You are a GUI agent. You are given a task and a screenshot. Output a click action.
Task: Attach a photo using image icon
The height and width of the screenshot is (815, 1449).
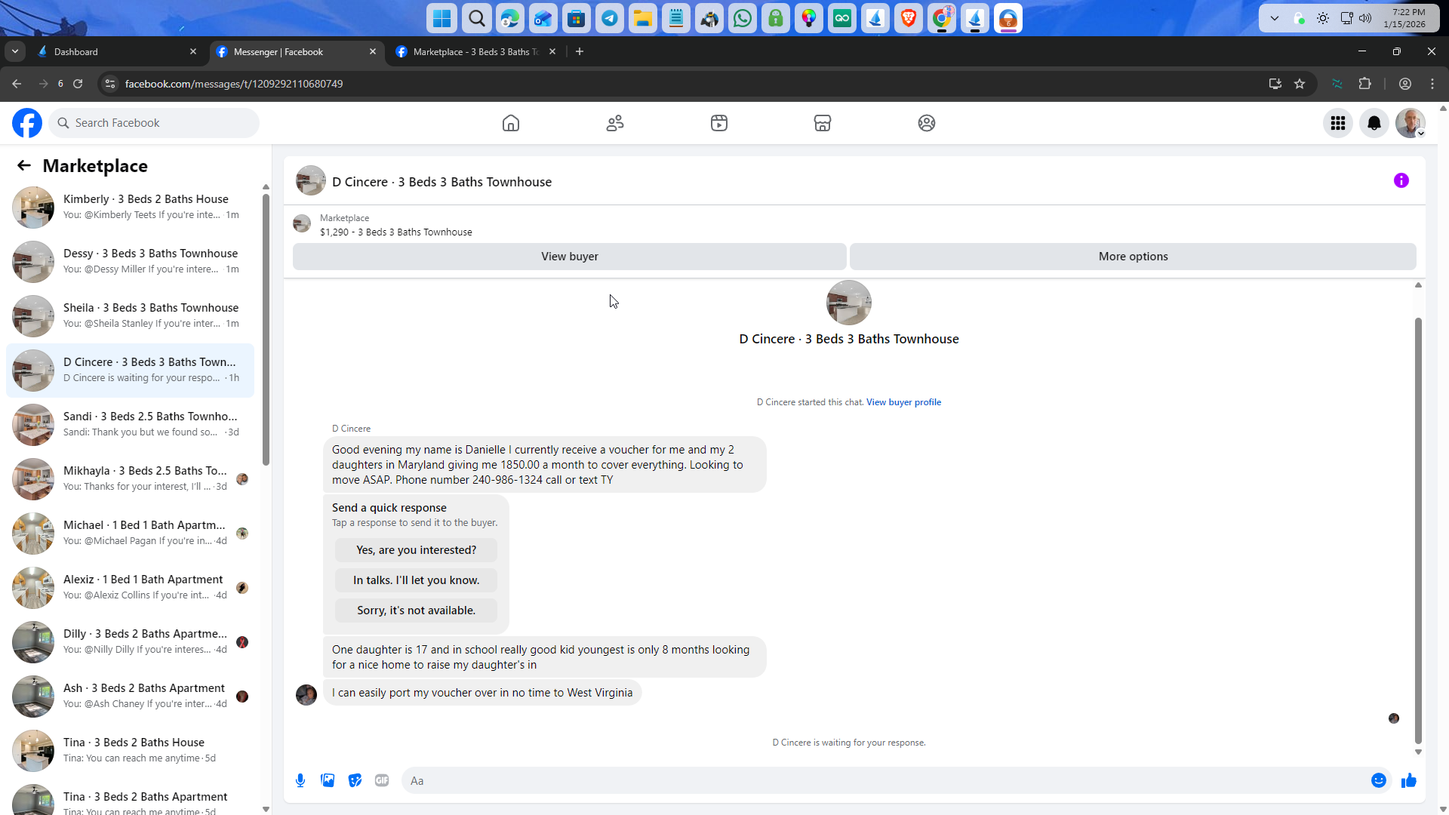[x=328, y=780]
